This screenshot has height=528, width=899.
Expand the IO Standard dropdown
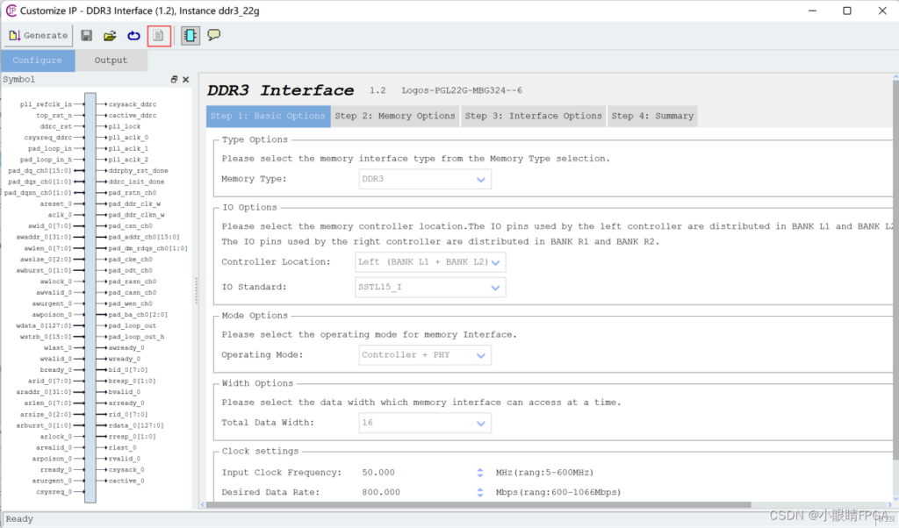click(496, 288)
